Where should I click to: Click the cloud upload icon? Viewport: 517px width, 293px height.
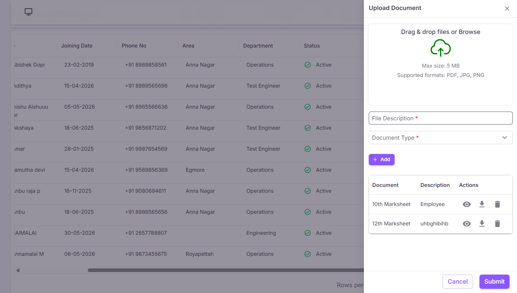click(441, 48)
